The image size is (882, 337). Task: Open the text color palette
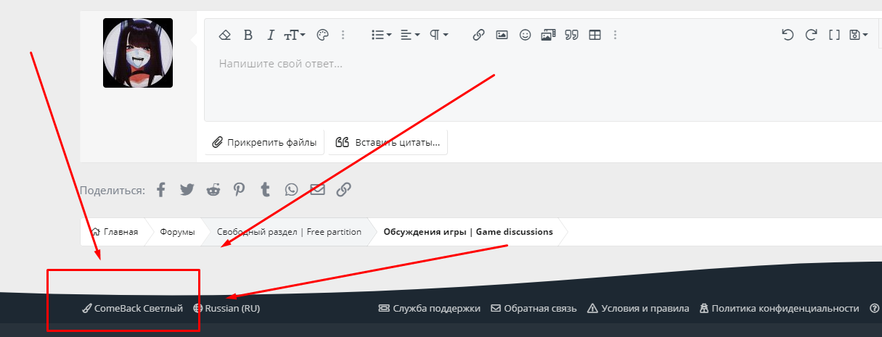[323, 35]
